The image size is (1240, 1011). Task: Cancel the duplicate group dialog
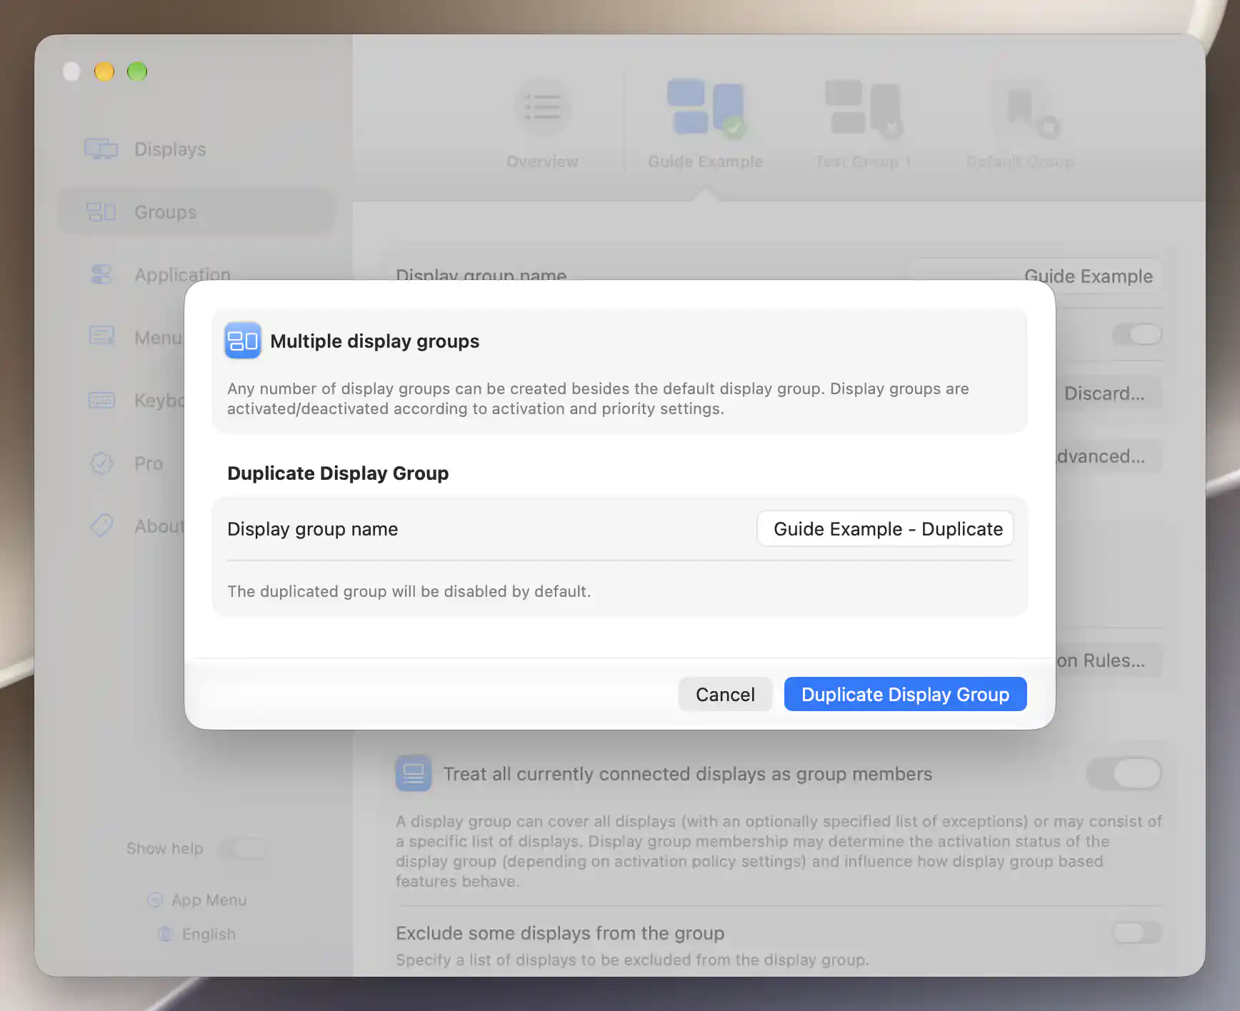(x=725, y=694)
